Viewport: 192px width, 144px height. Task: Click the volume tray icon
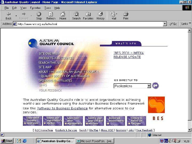170,141
